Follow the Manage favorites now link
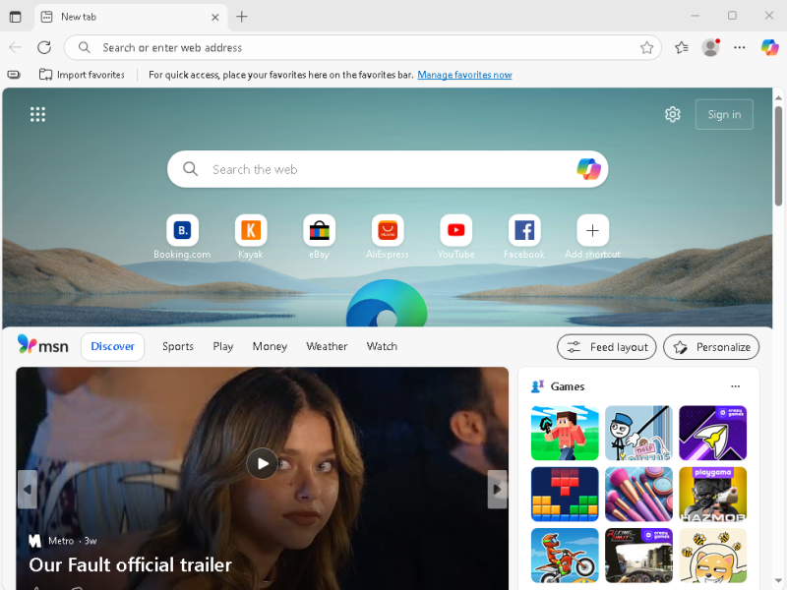 point(464,75)
